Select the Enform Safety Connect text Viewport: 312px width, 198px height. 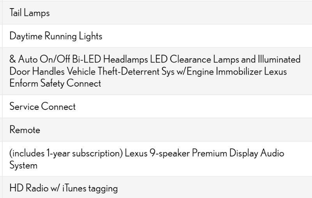(55, 83)
